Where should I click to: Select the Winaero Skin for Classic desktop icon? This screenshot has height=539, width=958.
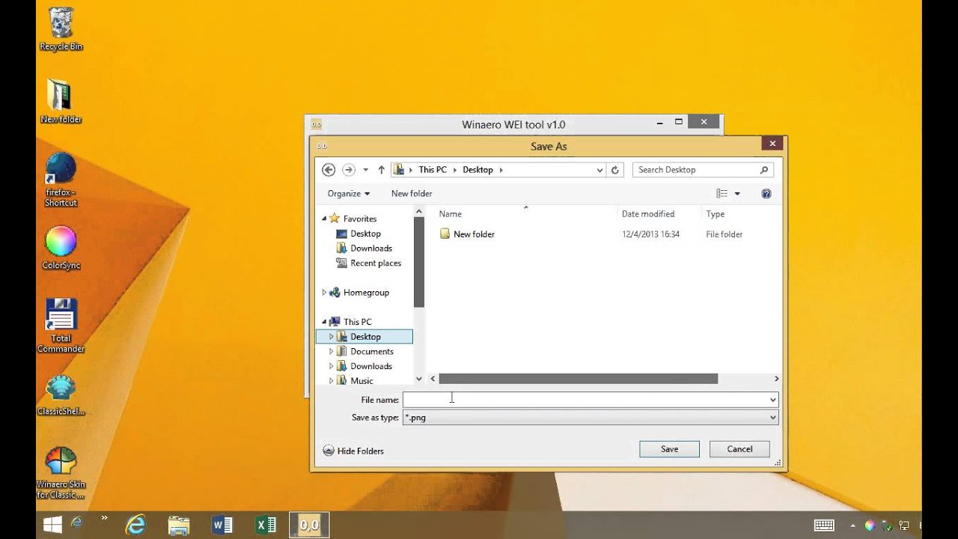[x=61, y=473]
